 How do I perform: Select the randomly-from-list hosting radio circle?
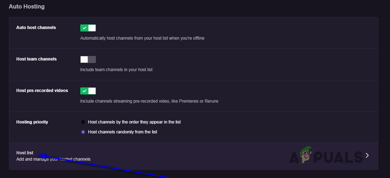coord(83,132)
